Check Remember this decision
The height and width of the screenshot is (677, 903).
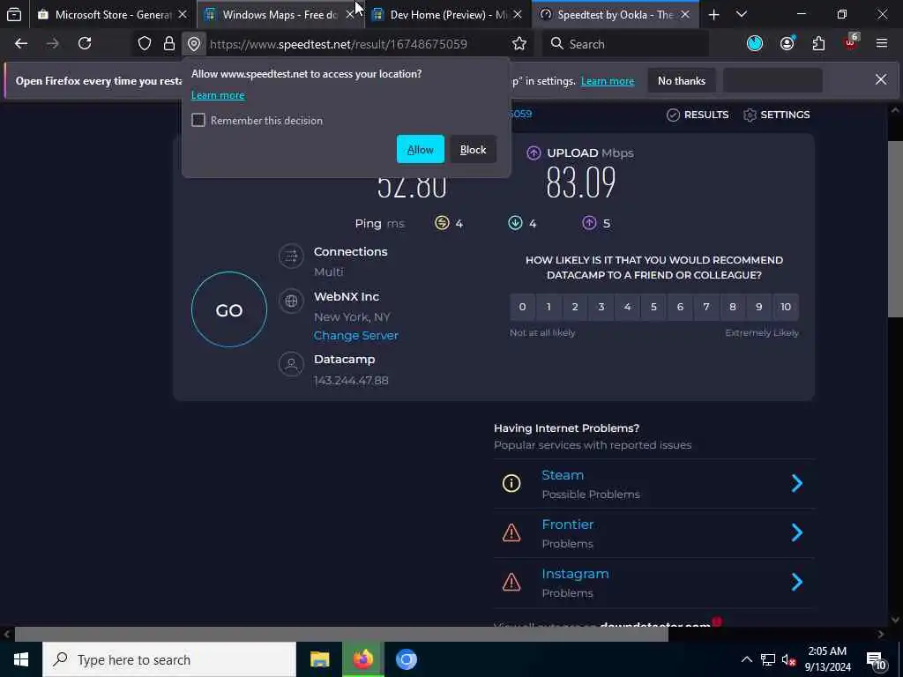point(198,120)
